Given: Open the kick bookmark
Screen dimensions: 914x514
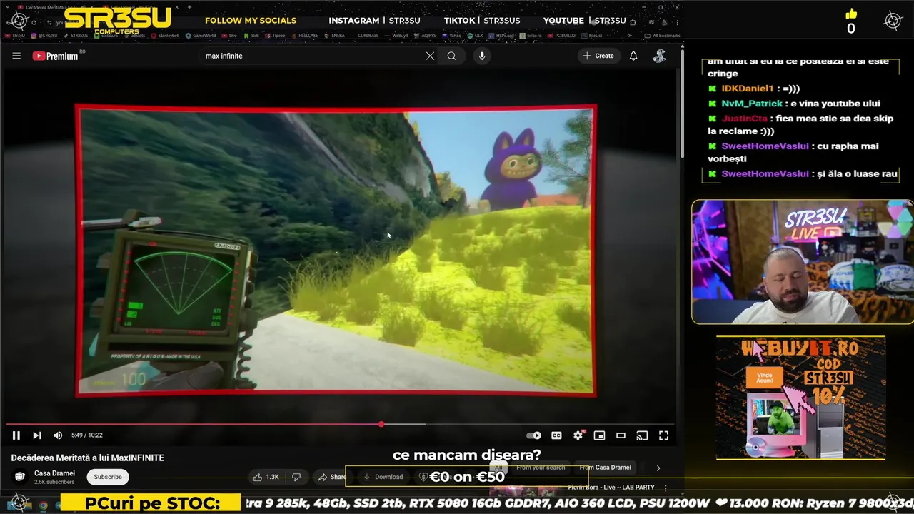Looking at the screenshot, I should (x=251, y=35).
